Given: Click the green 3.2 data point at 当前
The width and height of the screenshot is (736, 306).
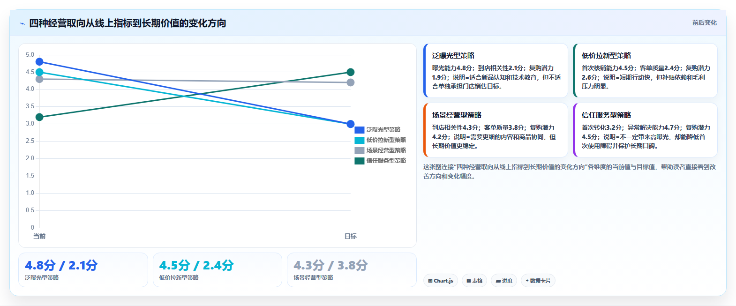Looking at the screenshot, I should 39,117.
